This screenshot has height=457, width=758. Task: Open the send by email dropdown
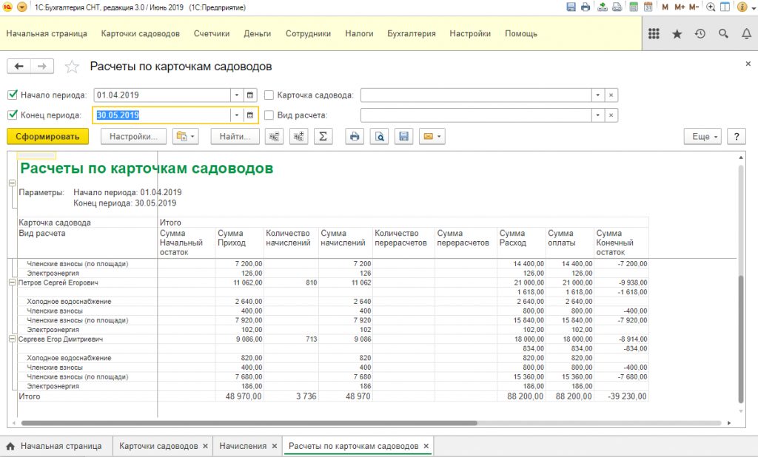[432, 137]
